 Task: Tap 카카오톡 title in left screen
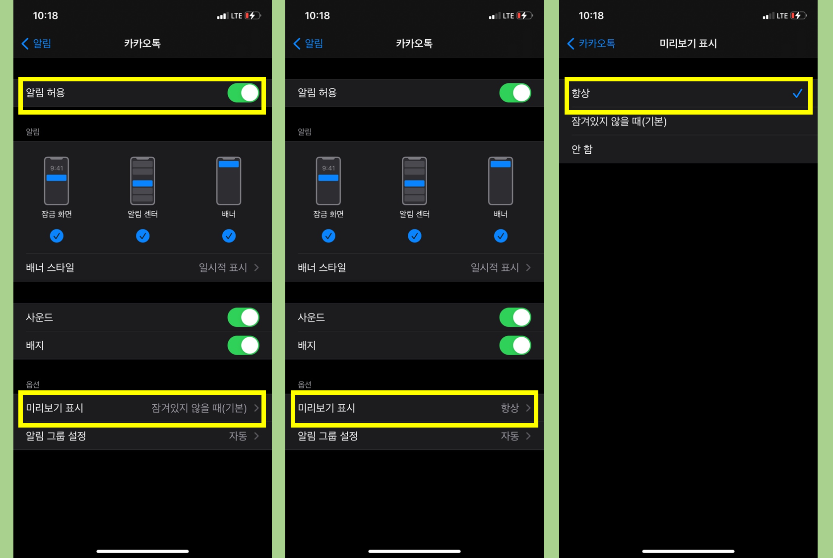click(x=142, y=44)
